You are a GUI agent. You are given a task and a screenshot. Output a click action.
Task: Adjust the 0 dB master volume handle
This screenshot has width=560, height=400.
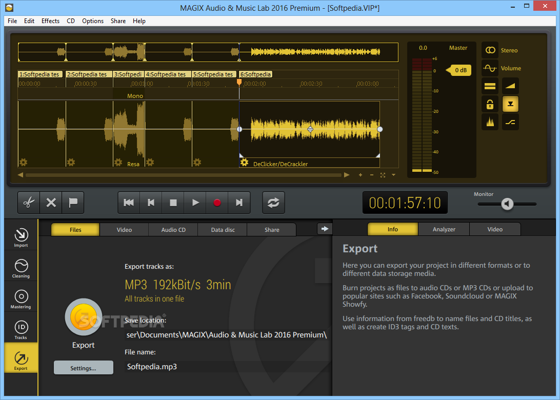(459, 70)
